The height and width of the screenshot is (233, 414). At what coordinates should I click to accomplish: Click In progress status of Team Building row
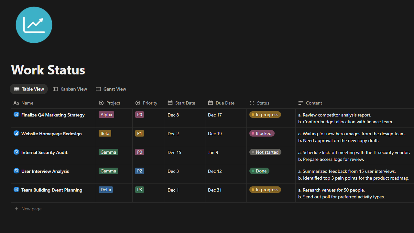pos(265,190)
